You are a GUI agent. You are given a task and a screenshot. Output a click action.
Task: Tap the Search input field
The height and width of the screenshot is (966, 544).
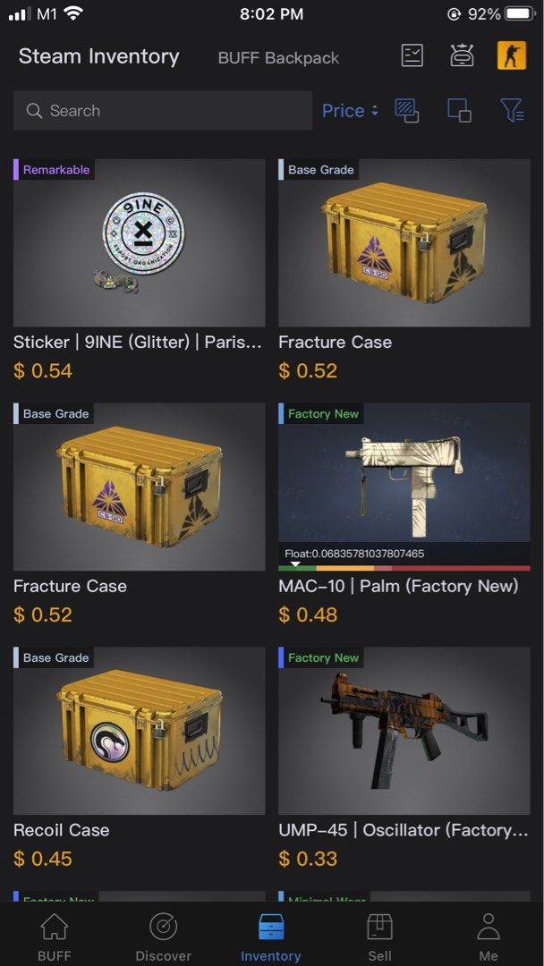163,111
